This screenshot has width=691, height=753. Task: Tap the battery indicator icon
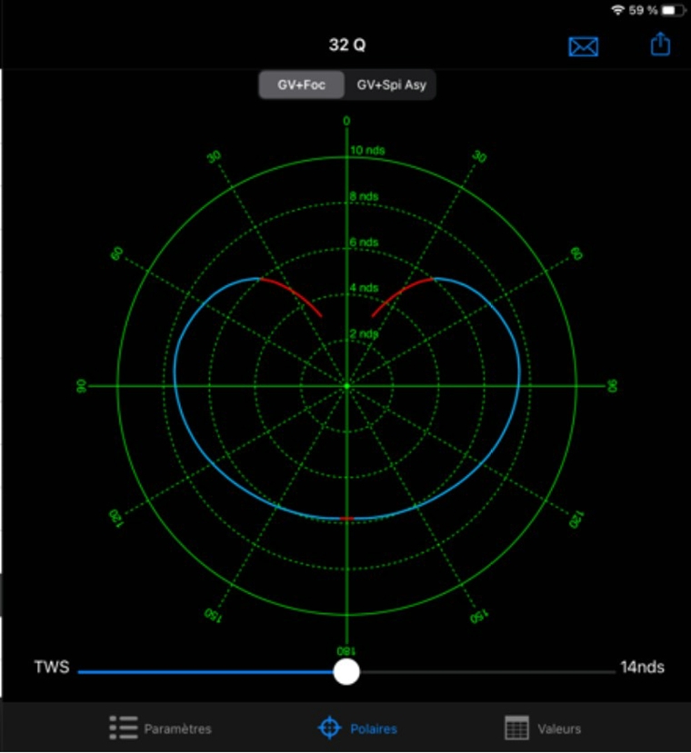[x=673, y=10]
